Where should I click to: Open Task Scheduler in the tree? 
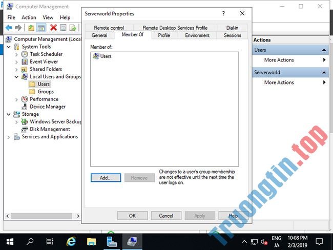pyautogui.click(x=46, y=54)
